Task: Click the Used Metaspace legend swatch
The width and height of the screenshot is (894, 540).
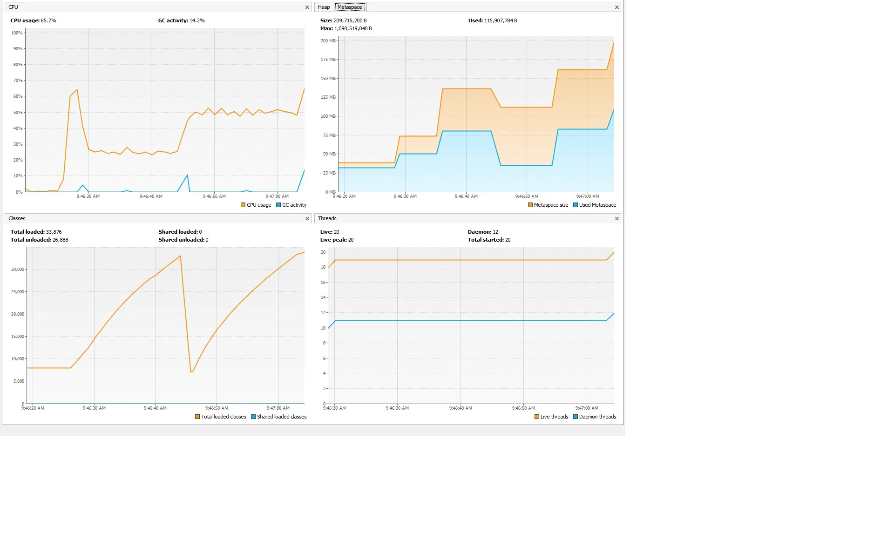Action: (x=576, y=205)
